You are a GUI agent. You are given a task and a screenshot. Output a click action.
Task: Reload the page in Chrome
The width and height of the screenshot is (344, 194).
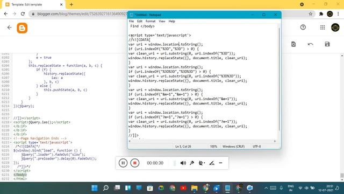tap(23, 14)
